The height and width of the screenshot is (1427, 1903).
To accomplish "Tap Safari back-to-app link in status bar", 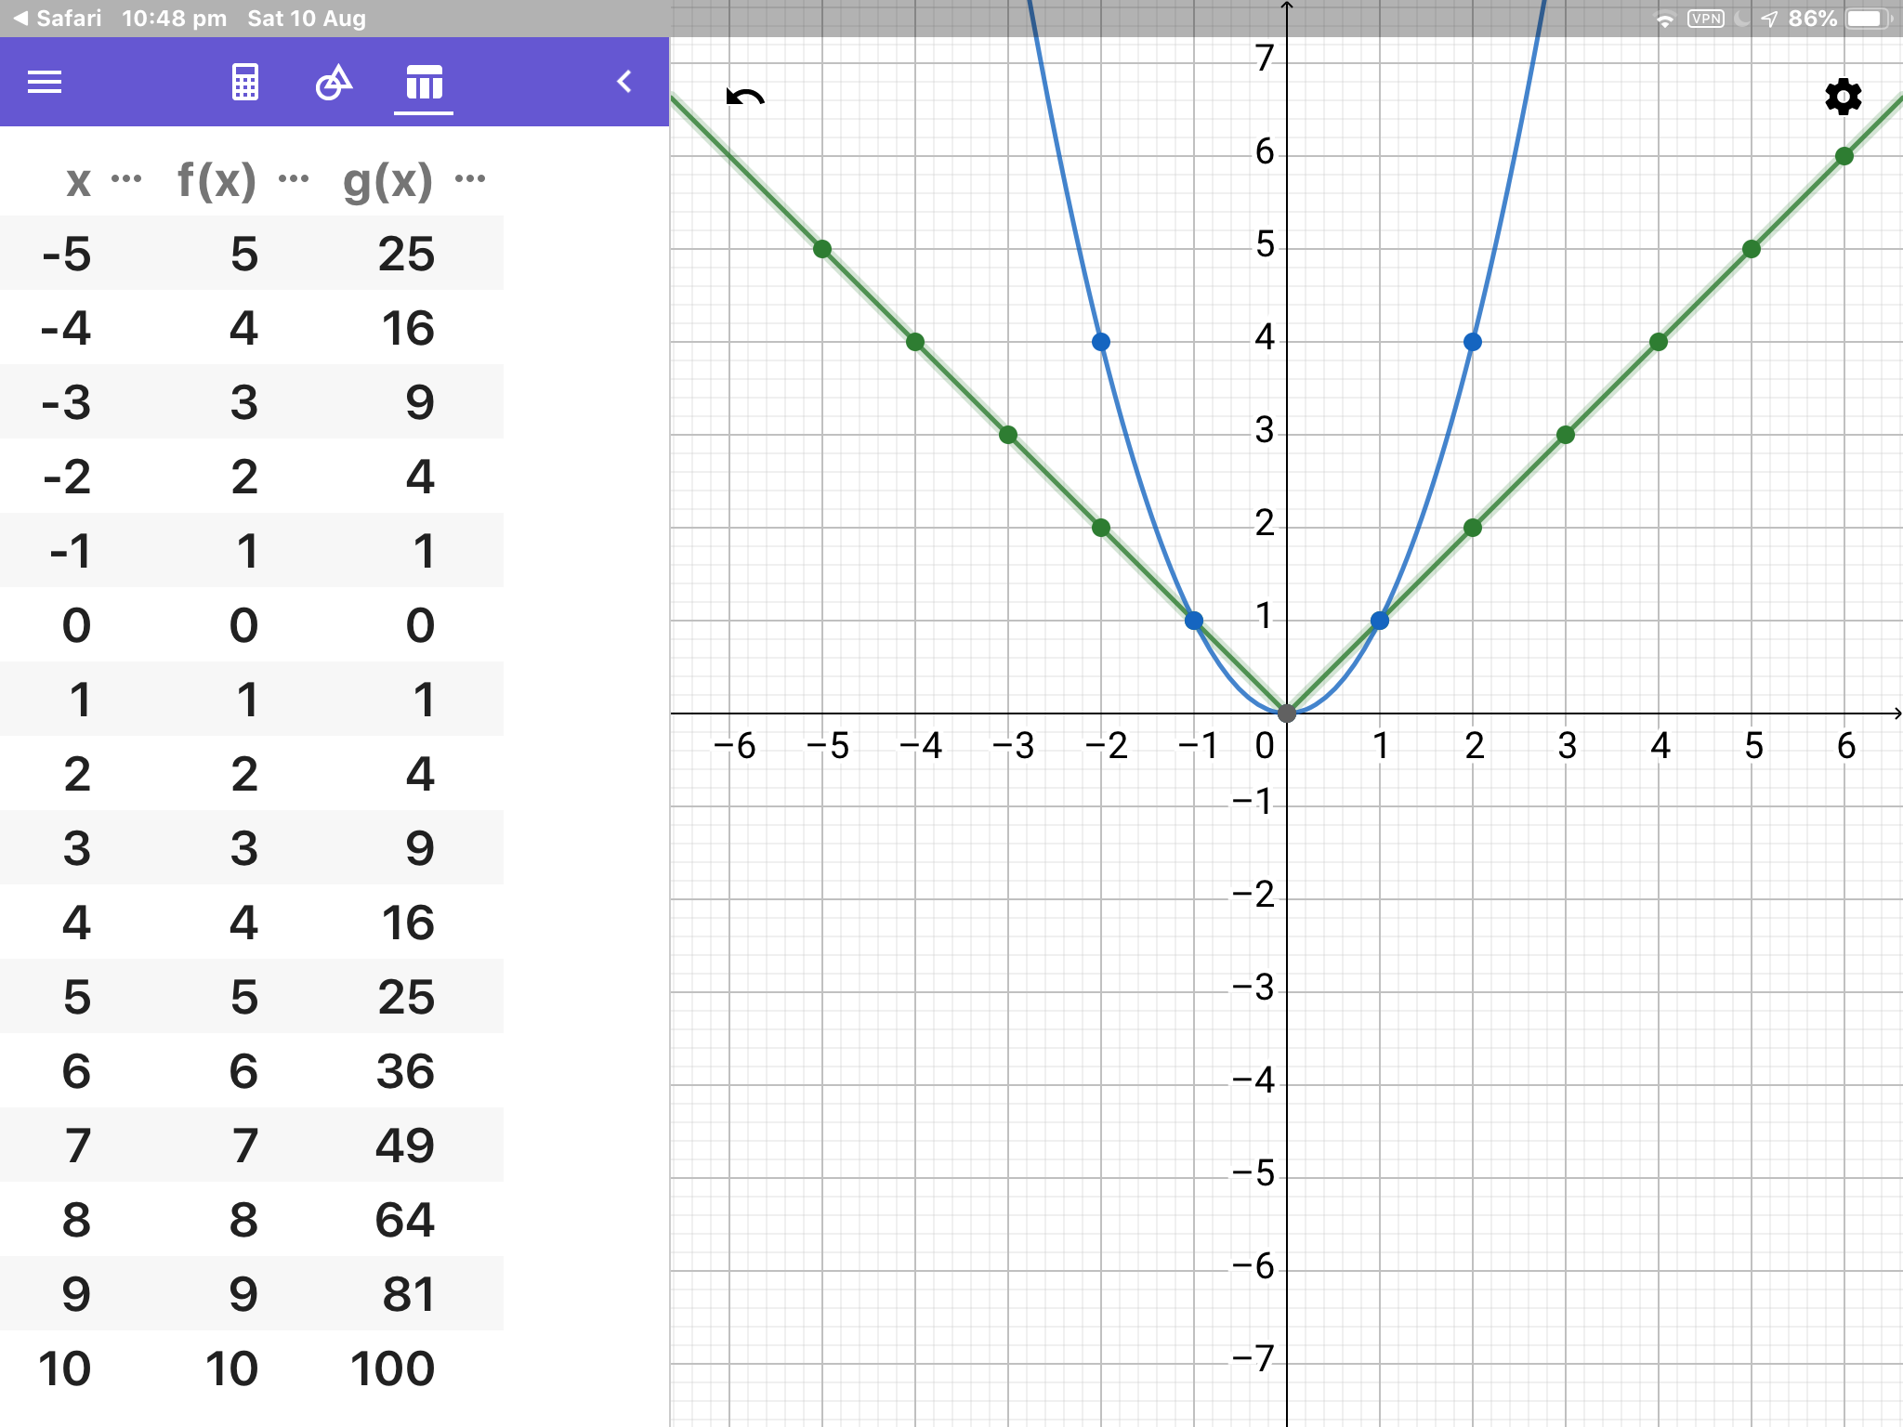I will (58, 19).
